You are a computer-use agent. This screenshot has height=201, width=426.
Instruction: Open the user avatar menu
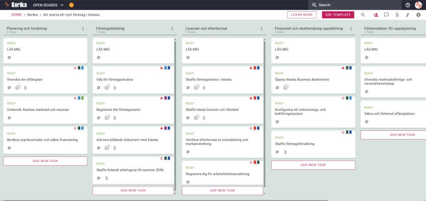[x=418, y=5]
